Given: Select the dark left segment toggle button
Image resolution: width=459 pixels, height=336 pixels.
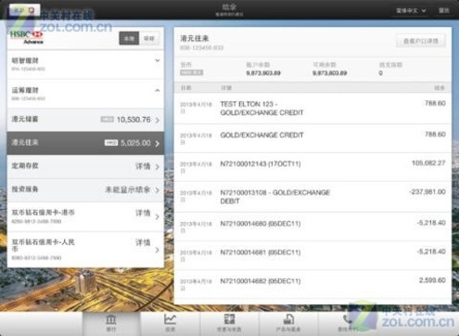Looking at the screenshot, I should (x=129, y=39).
